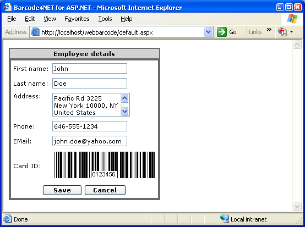Image resolution: width=305 pixels, height=227 pixels.
Task: Click the Address box down arrow
Action: (x=124, y=112)
